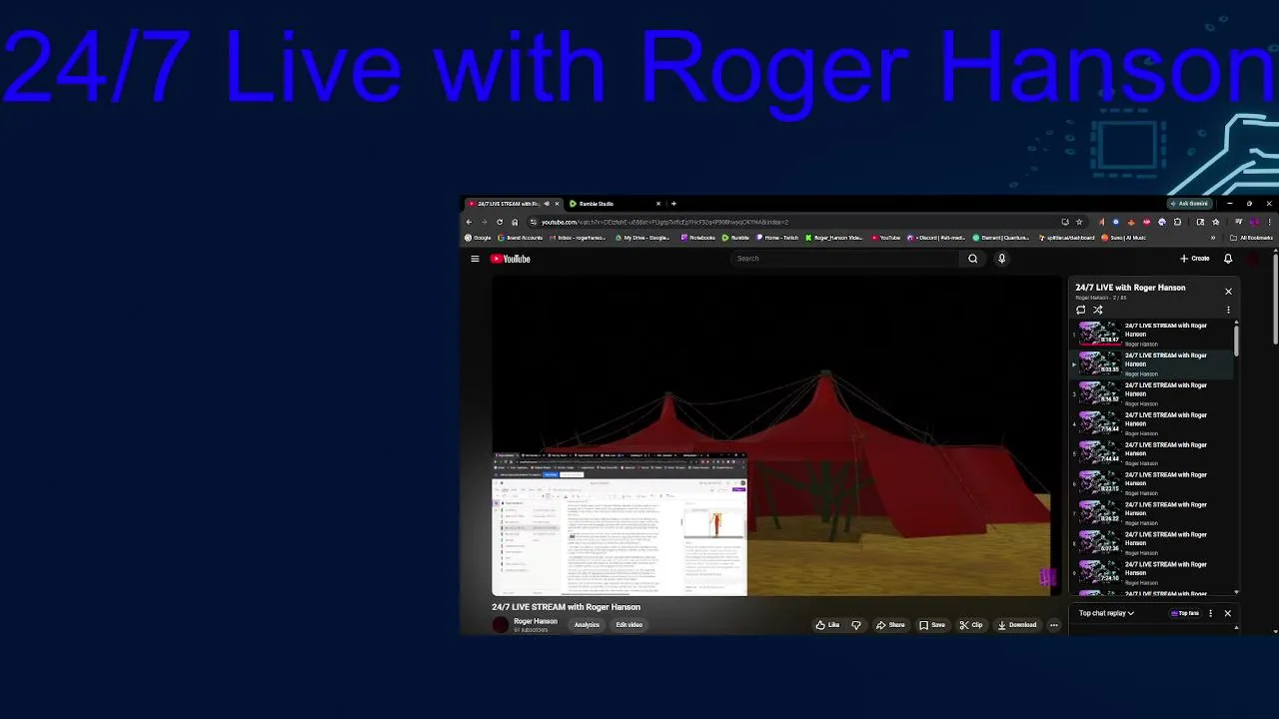Expand hidden bookmarks overflow chevron
The image size is (1279, 719).
(x=1213, y=238)
